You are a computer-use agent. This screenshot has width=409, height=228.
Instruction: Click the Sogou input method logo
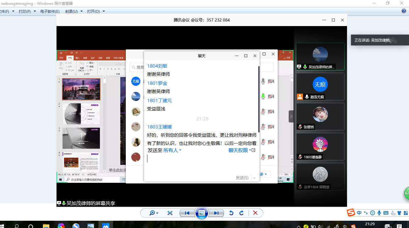[x=351, y=213]
